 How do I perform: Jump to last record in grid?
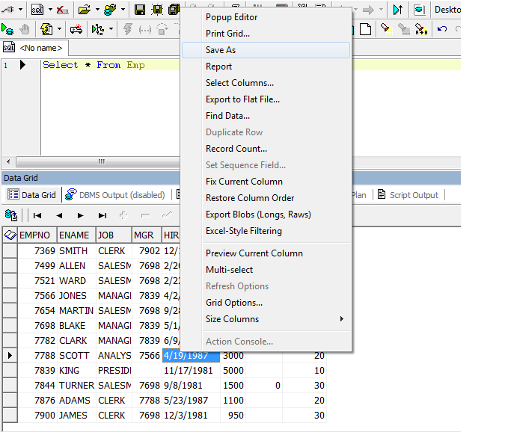(x=102, y=215)
